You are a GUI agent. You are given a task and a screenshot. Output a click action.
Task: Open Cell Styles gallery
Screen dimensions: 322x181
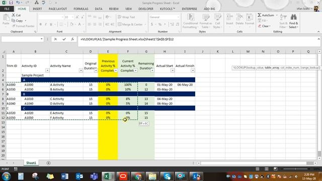click(217, 21)
